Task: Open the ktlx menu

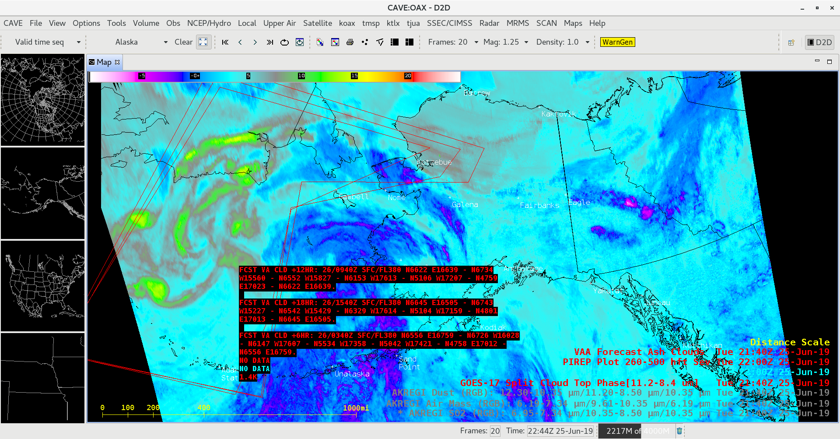Action: coord(393,23)
